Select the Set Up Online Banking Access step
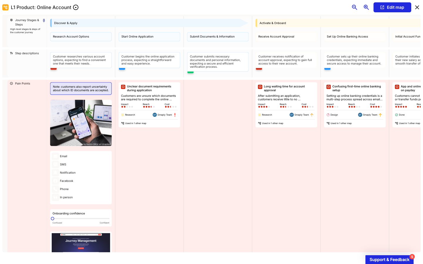 [x=355, y=37]
